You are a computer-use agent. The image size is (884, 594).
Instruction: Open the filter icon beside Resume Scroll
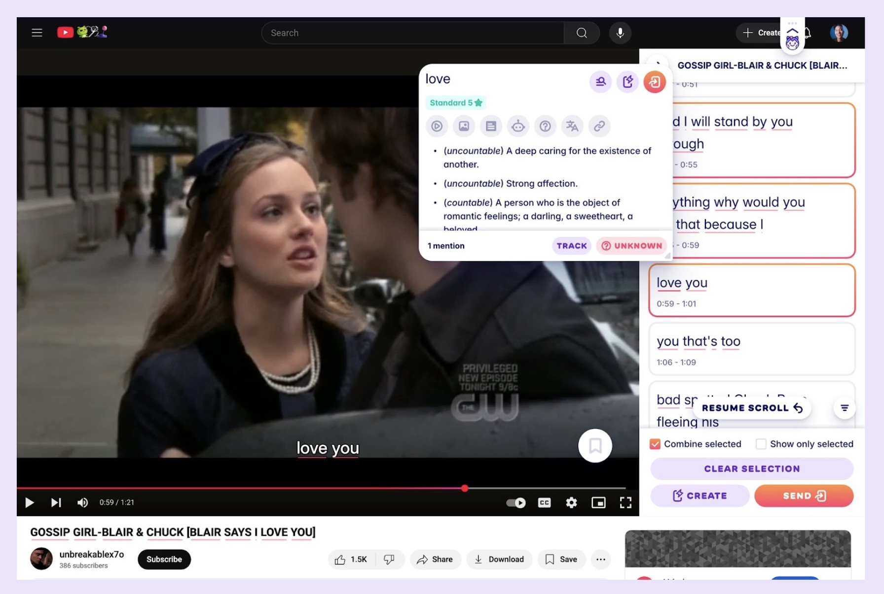coord(844,408)
